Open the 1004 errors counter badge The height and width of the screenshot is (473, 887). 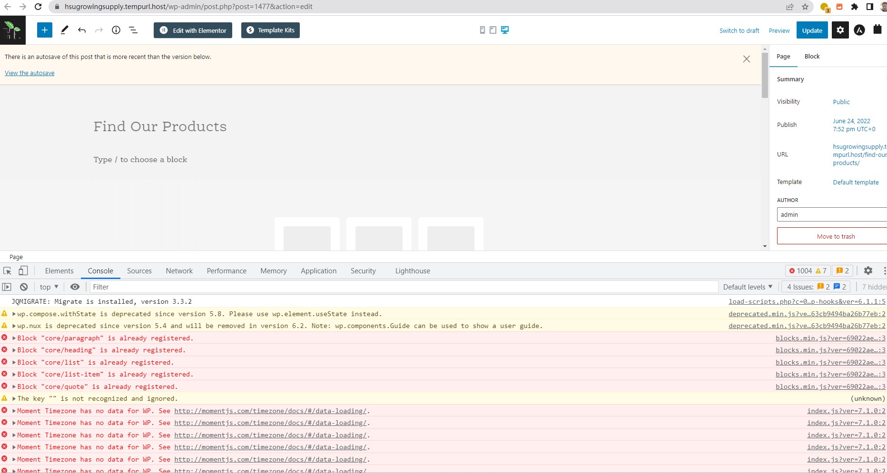808,270
